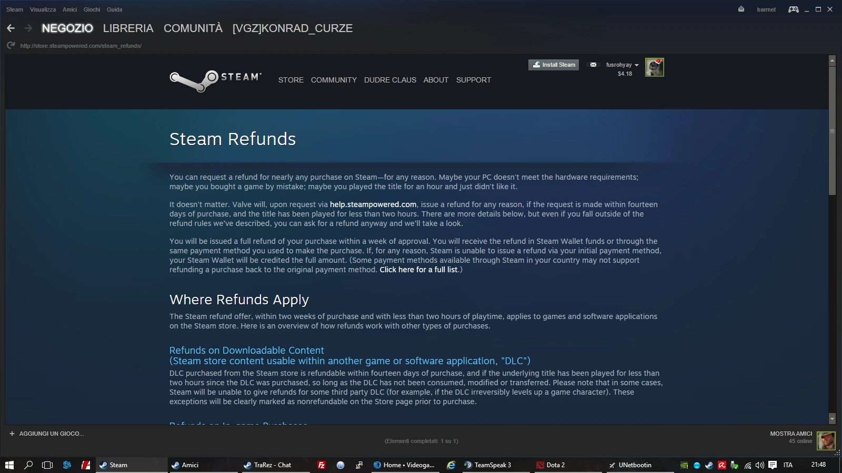Launch the blue Battle.net taskbar icon
This screenshot has width=842, height=473.
[67, 465]
